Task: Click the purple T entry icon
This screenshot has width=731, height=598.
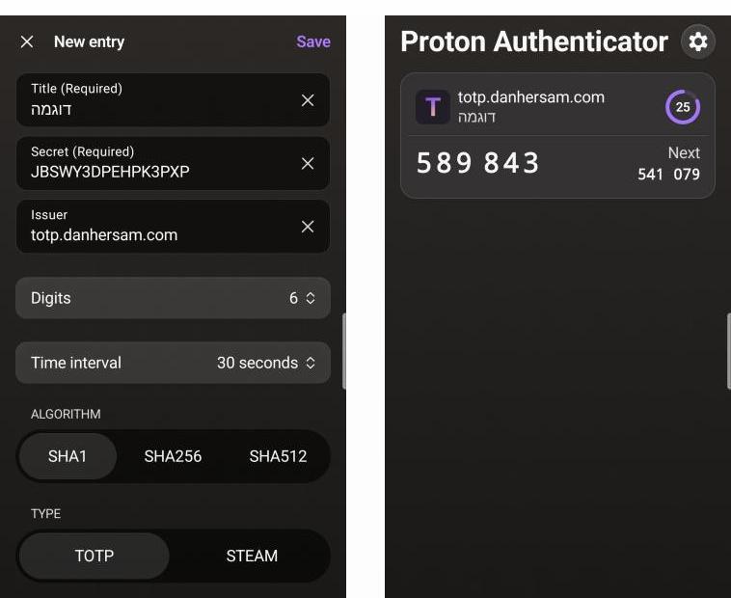Action: pyautogui.click(x=433, y=107)
